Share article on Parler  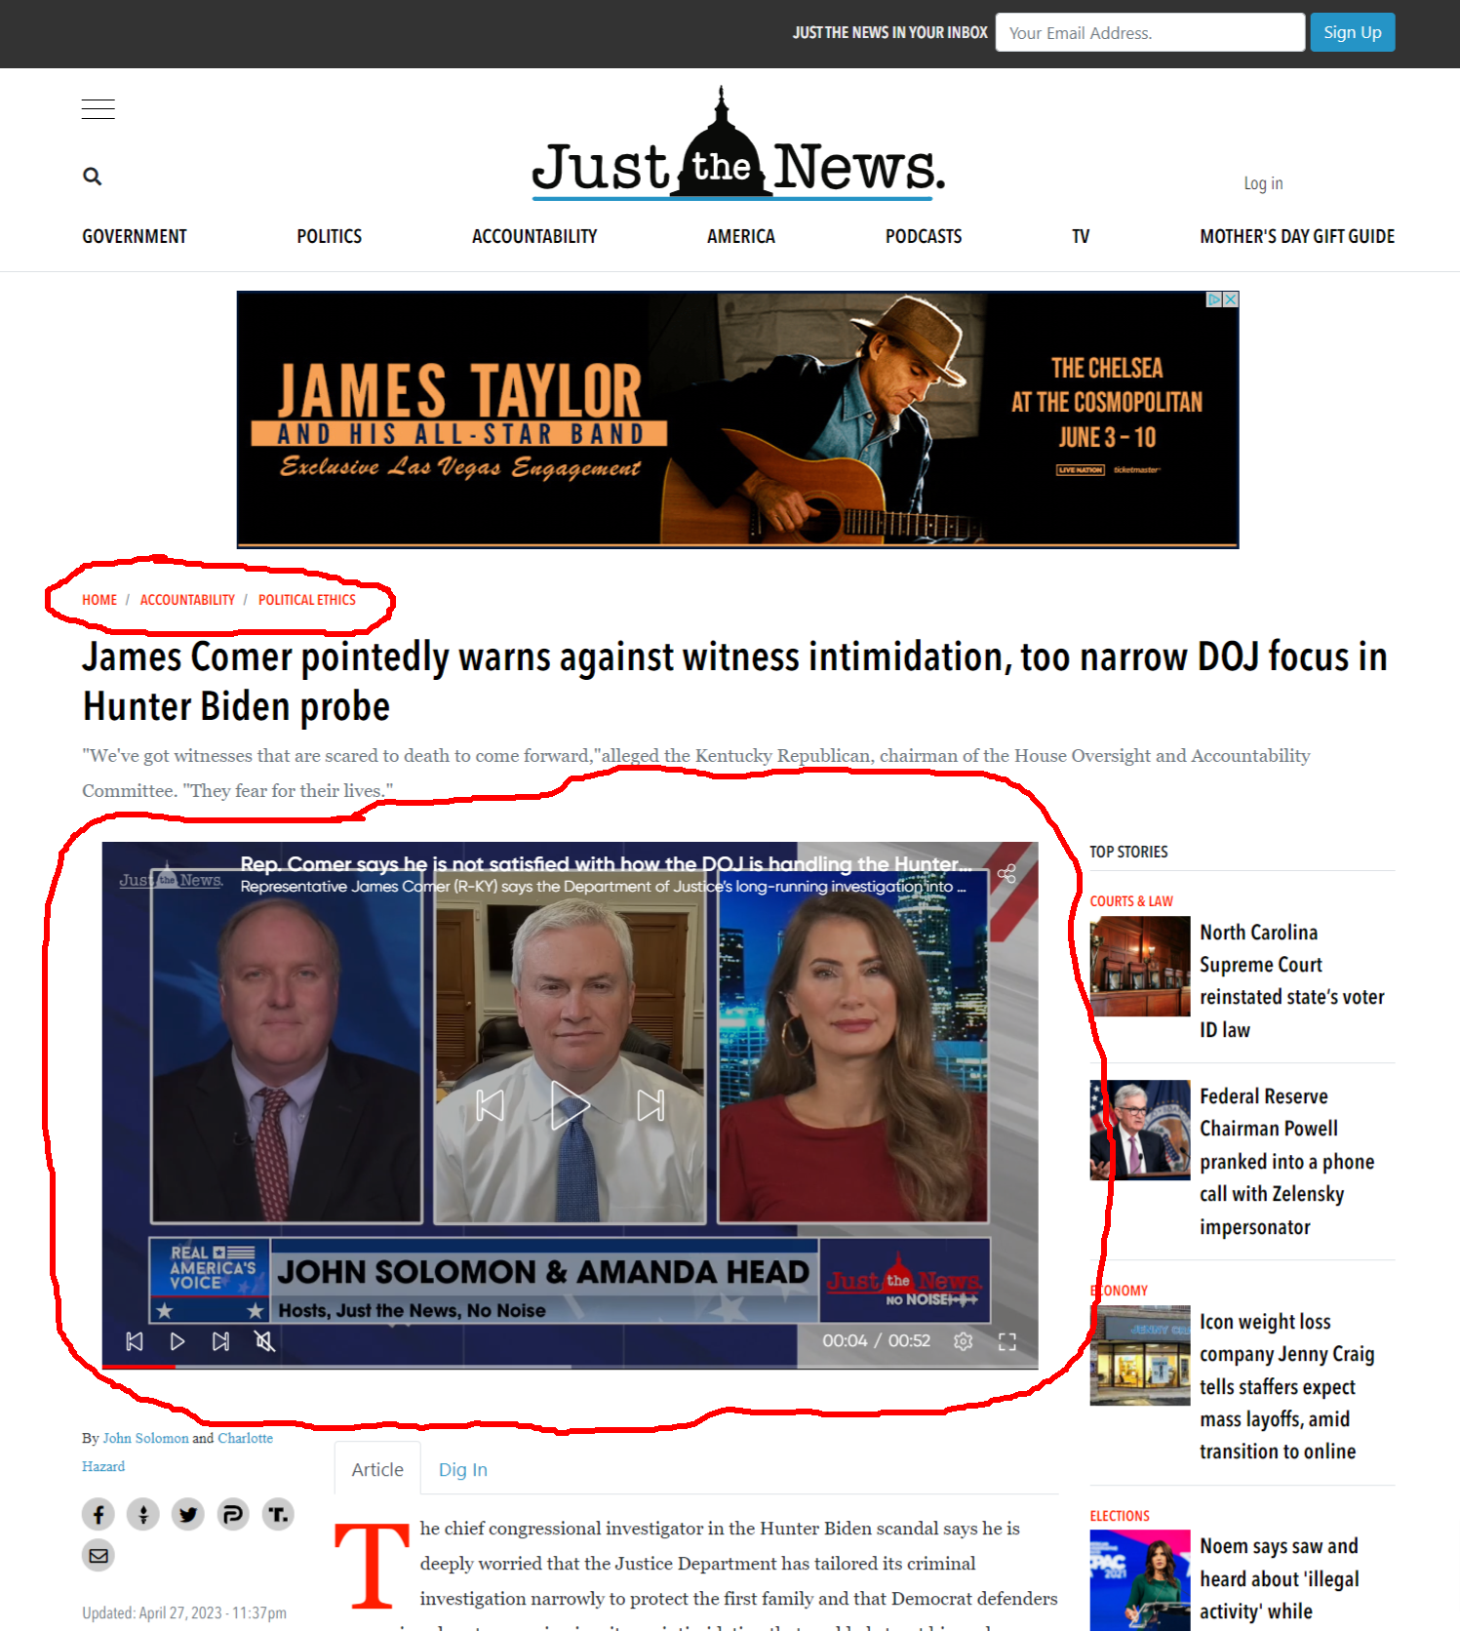tap(233, 1514)
